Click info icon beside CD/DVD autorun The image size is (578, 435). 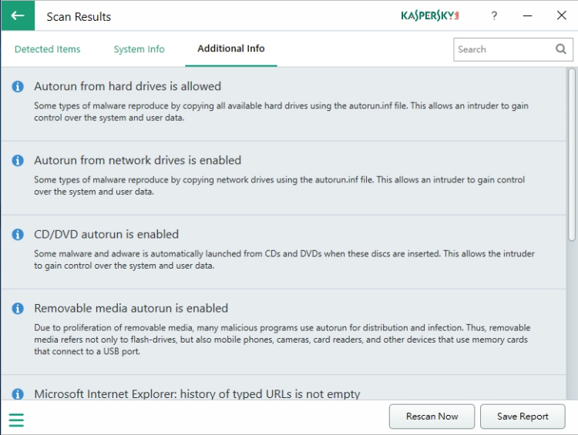click(x=18, y=235)
